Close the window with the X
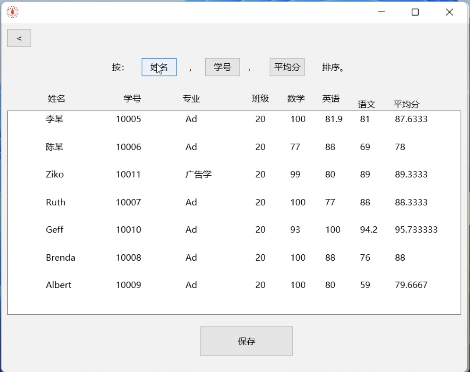Viewport: 470px width, 372px height. coord(449,12)
